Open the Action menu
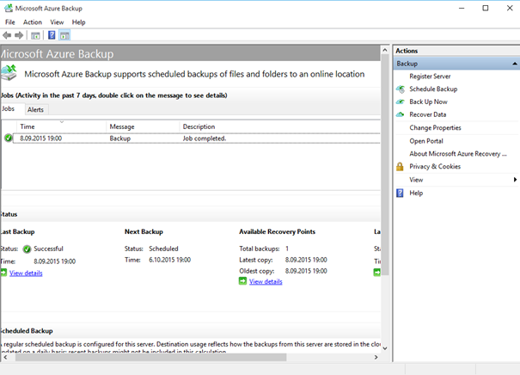This screenshot has width=520, height=375. (x=33, y=22)
